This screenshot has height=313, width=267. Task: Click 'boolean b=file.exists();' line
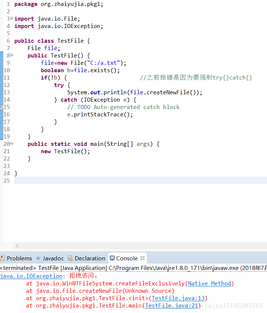(x=80, y=70)
